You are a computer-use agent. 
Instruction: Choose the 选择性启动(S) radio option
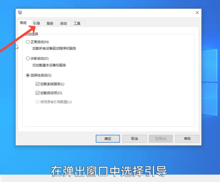28,75
